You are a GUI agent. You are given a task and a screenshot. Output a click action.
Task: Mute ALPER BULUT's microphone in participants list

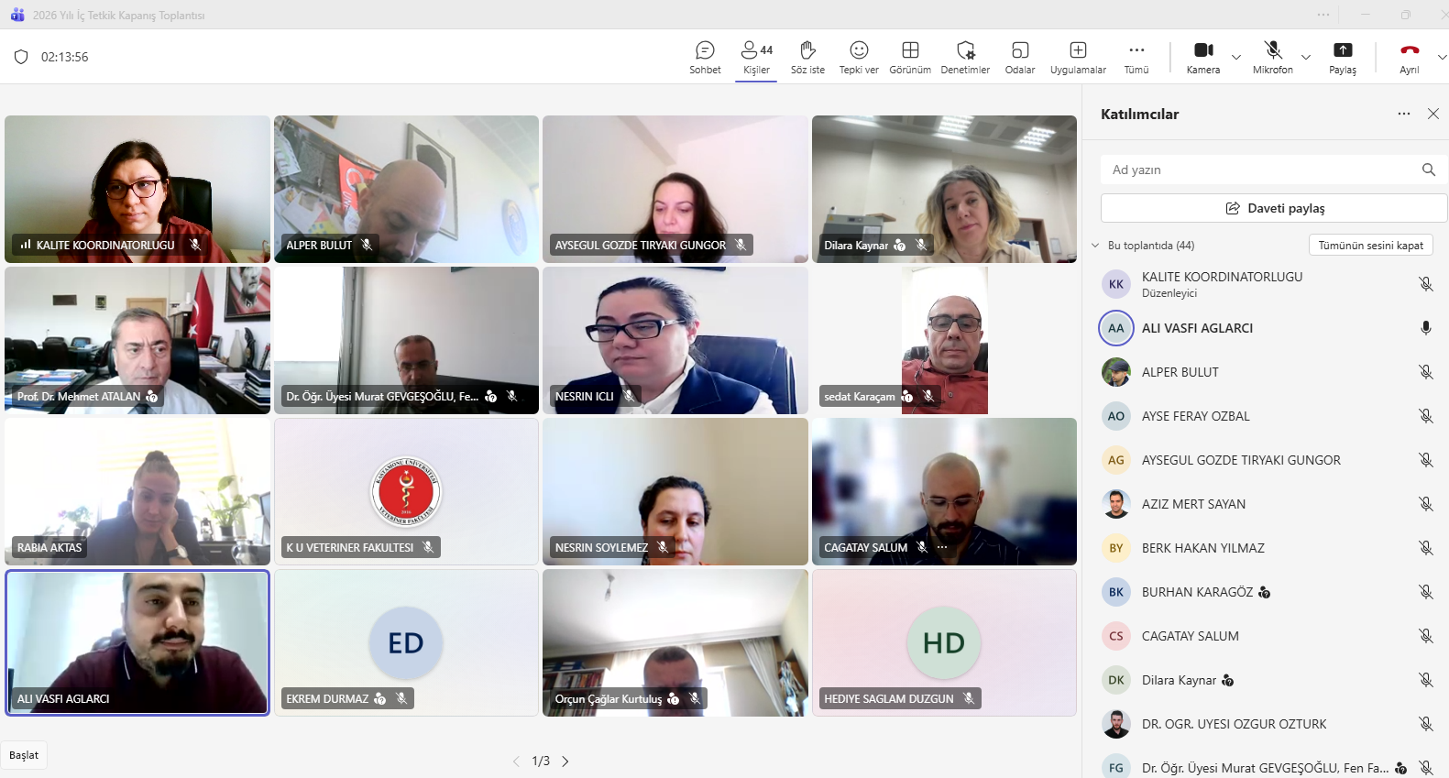1426,372
